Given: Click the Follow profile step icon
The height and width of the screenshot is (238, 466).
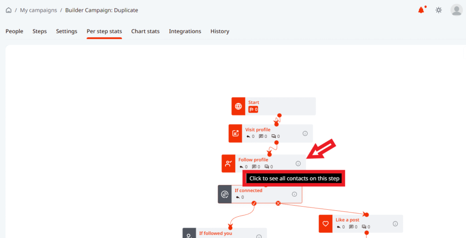Looking at the screenshot, I should click(x=228, y=163).
